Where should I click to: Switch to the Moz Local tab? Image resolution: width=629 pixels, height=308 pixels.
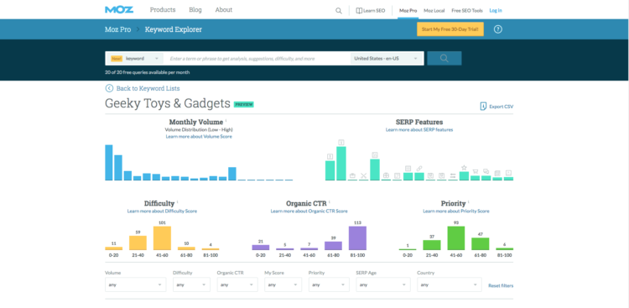pyautogui.click(x=434, y=10)
